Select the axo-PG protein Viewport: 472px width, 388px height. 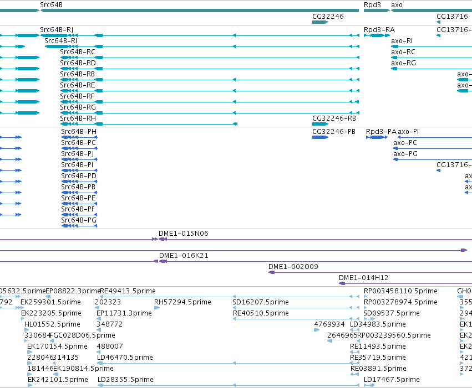point(433,159)
